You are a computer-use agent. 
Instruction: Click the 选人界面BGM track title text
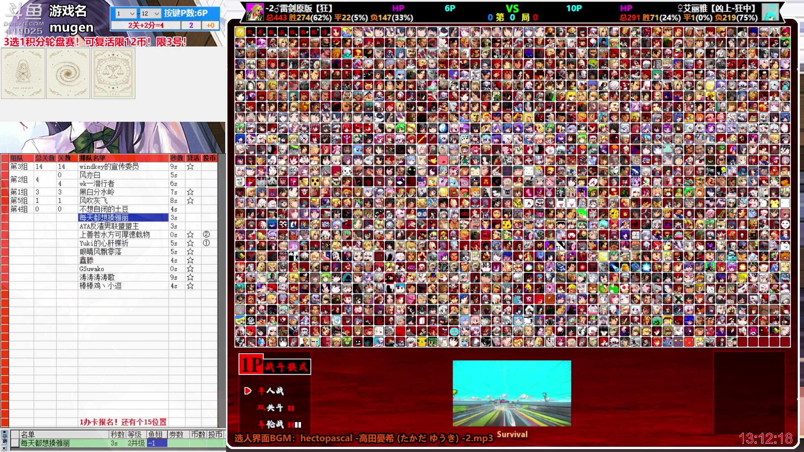(x=364, y=438)
